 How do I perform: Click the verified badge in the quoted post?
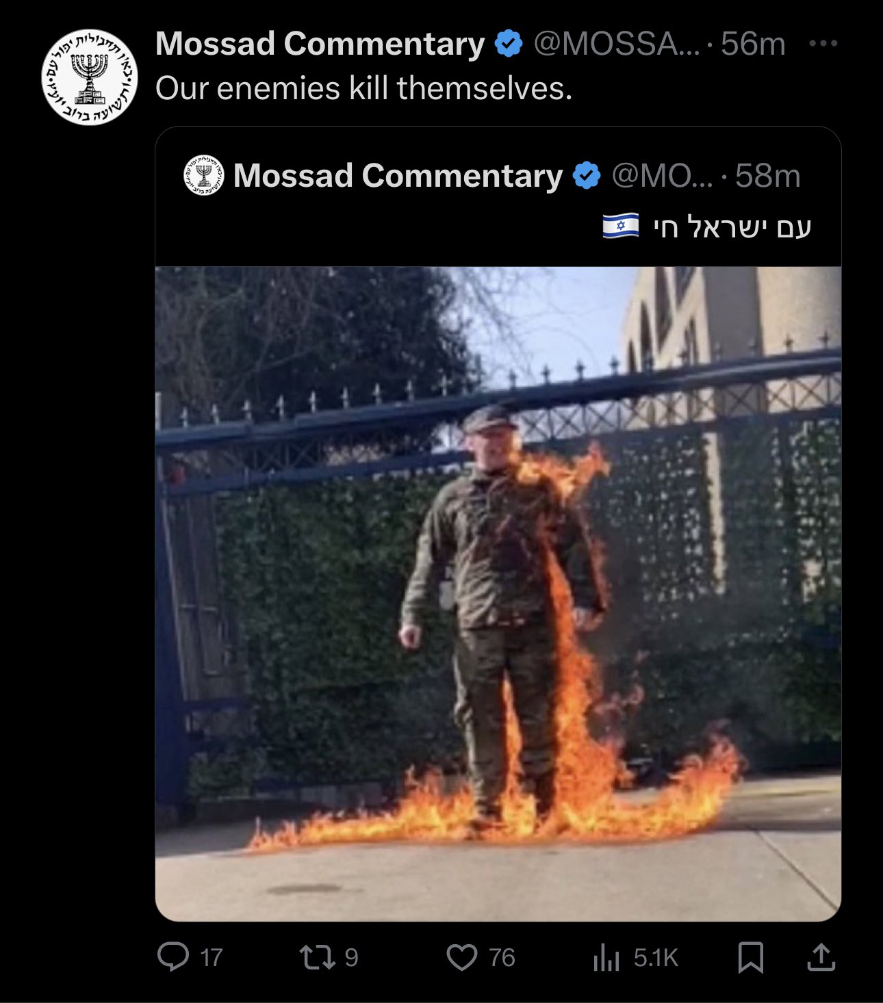[587, 176]
